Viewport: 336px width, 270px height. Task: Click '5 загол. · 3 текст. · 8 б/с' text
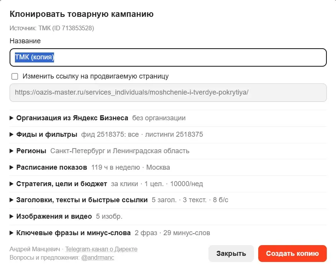click(190, 200)
